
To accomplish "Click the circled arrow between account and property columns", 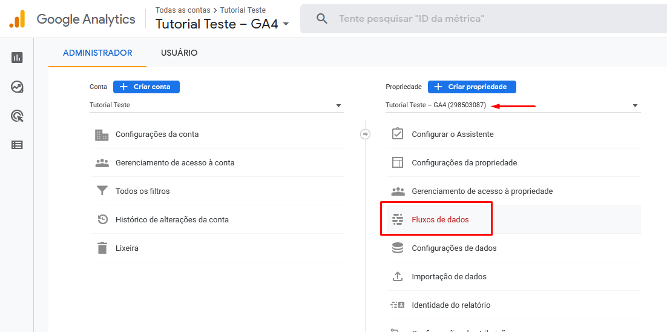I will (x=365, y=134).
